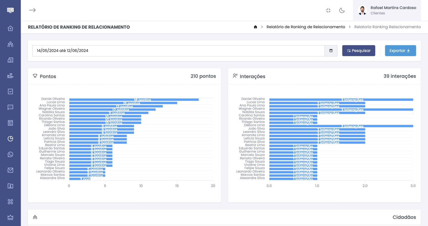Open the people group sidebar icon
The width and height of the screenshot is (428, 226).
click(10, 44)
